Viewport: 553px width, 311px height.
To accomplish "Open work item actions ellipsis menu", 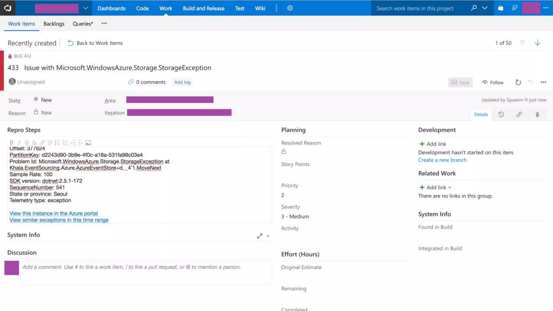I will pyautogui.click(x=543, y=82).
